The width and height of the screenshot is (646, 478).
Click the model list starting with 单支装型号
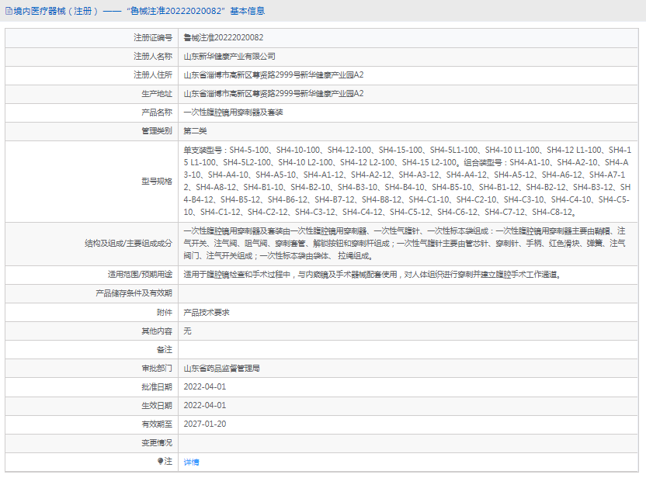click(x=408, y=181)
